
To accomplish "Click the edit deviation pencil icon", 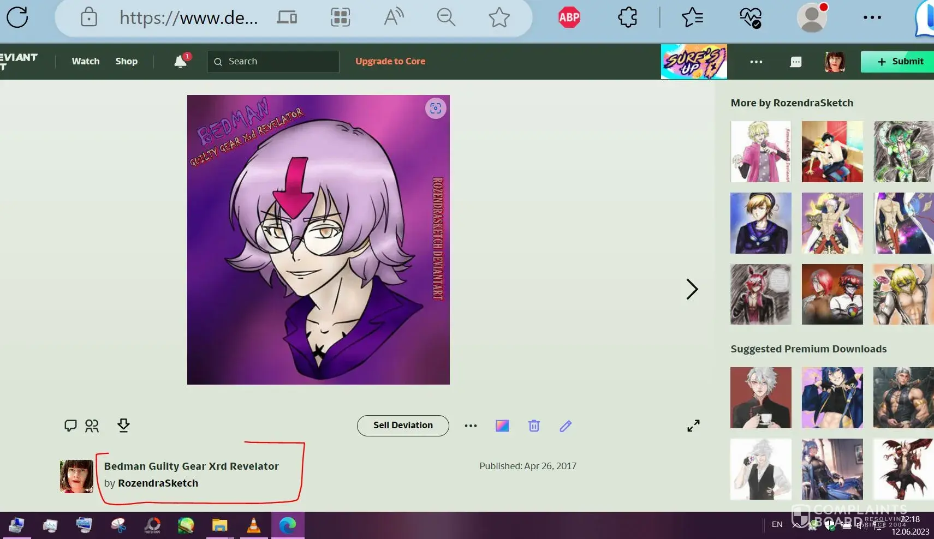I will 566,426.
